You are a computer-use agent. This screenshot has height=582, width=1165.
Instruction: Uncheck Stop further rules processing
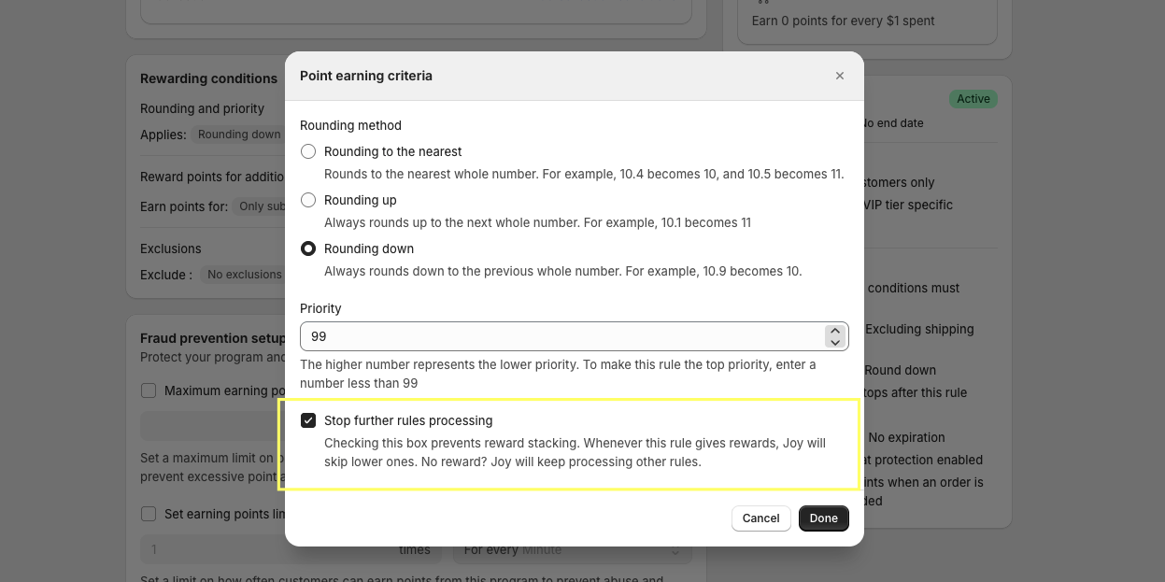(x=308, y=420)
